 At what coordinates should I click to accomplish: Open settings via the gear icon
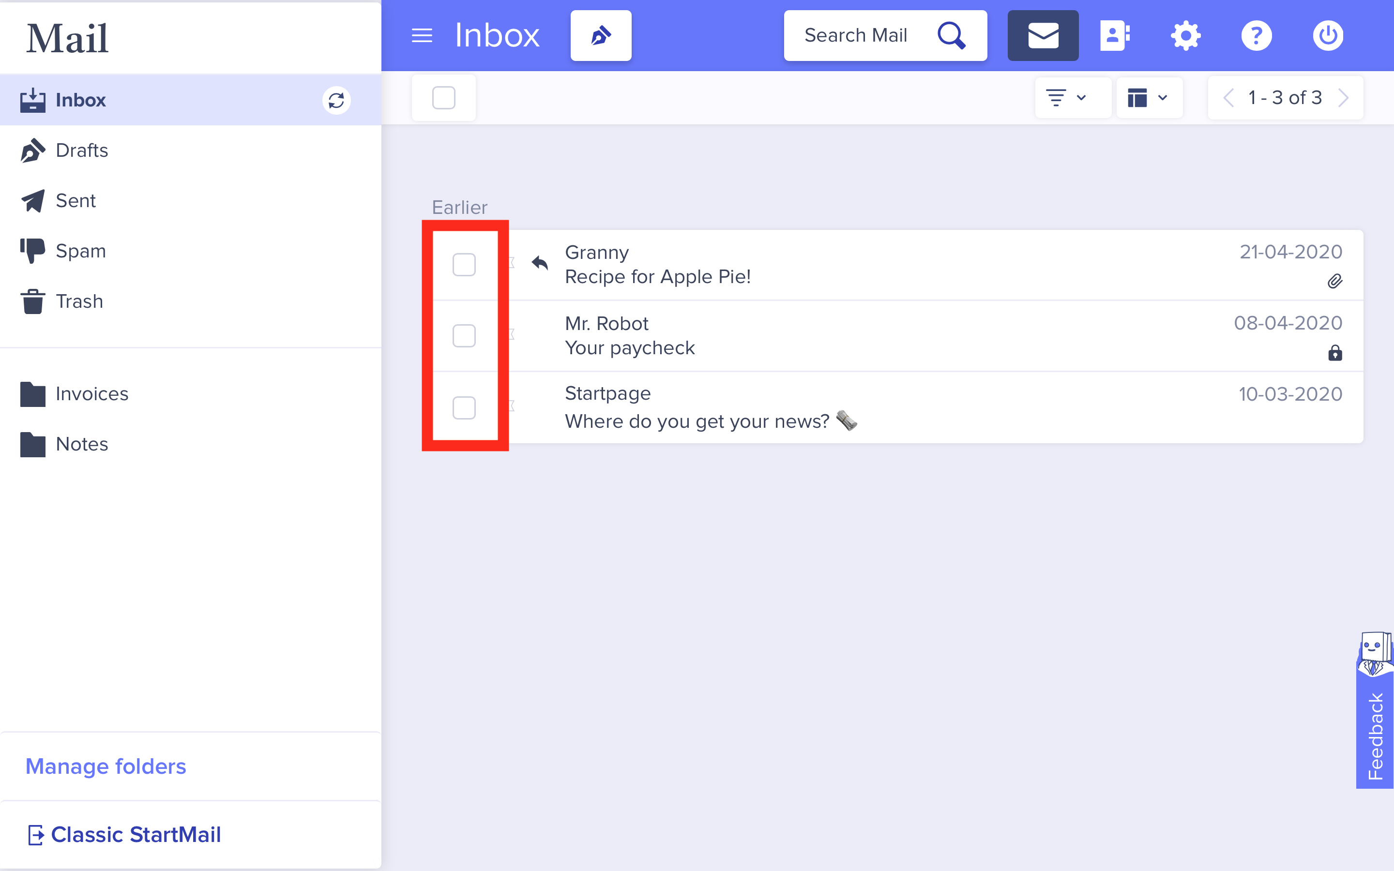click(x=1185, y=36)
